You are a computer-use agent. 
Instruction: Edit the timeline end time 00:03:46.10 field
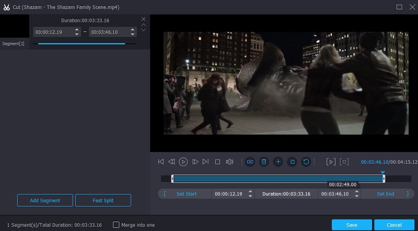(x=335, y=194)
